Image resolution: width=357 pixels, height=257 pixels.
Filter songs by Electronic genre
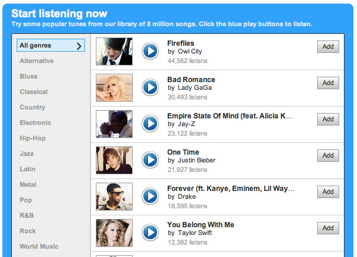click(35, 123)
